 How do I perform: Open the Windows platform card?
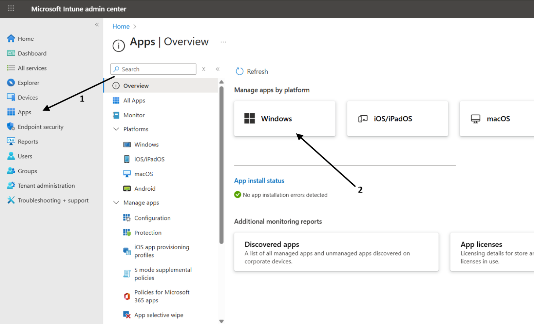click(x=285, y=119)
